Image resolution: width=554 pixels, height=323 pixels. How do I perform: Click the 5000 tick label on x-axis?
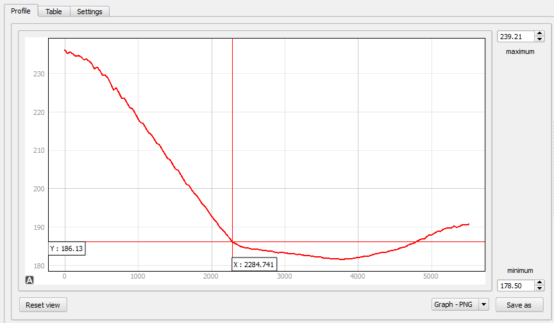(x=431, y=277)
